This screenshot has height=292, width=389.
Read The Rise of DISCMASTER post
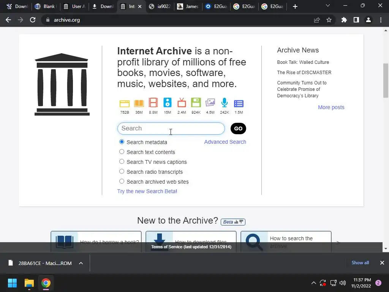tap(304, 73)
